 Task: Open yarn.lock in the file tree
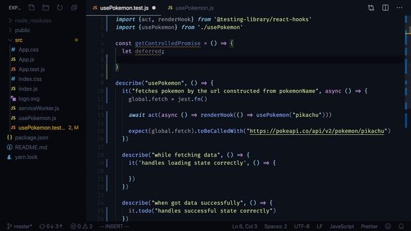click(26, 157)
